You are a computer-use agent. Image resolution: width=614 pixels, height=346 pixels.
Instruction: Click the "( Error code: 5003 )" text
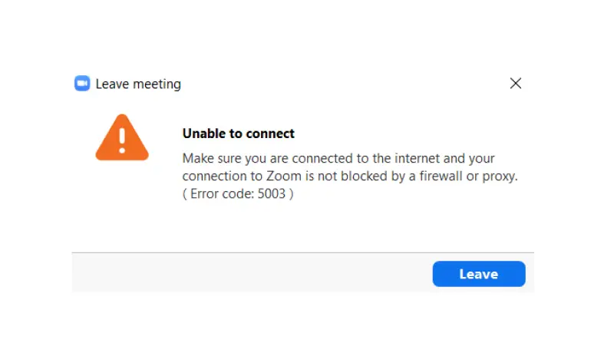pyautogui.click(x=238, y=194)
